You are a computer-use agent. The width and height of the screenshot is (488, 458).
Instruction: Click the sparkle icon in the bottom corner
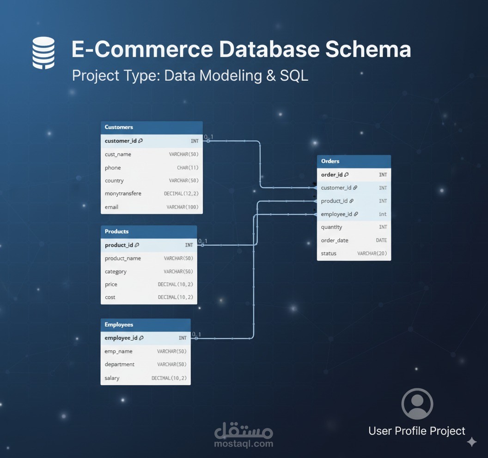(x=471, y=442)
